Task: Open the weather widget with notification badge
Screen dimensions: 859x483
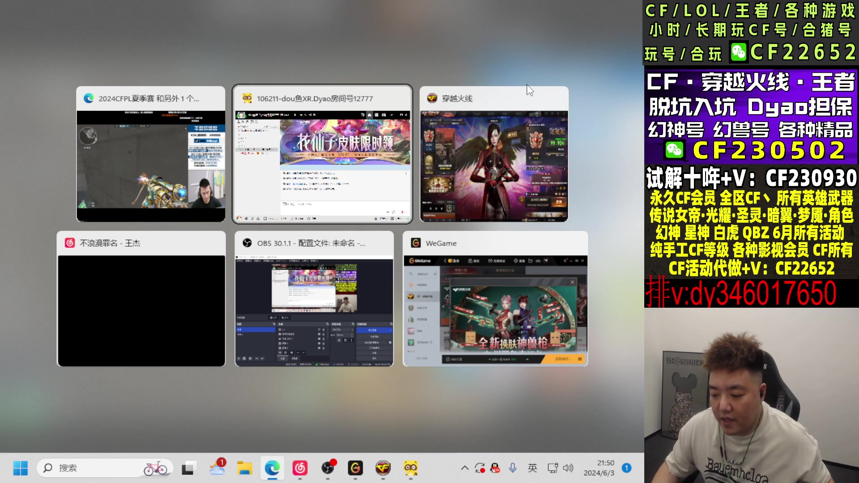Action: point(217,468)
